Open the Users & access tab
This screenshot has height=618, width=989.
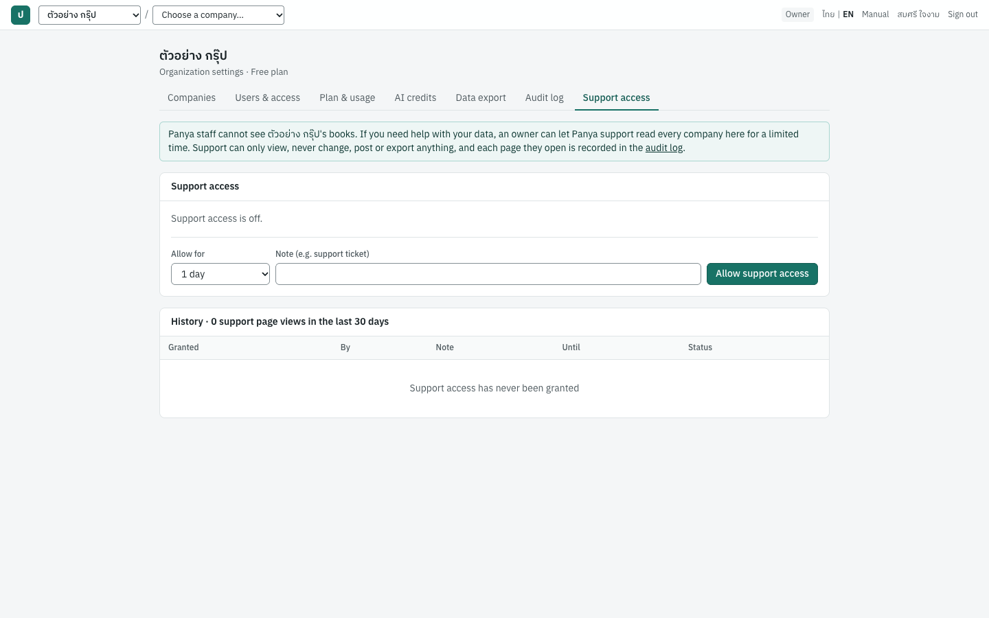click(x=268, y=98)
